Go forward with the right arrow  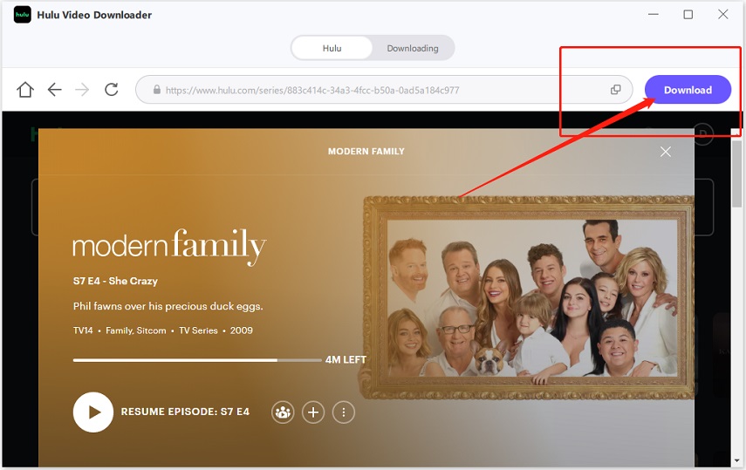pyautogui.click(x=82, y=90)
